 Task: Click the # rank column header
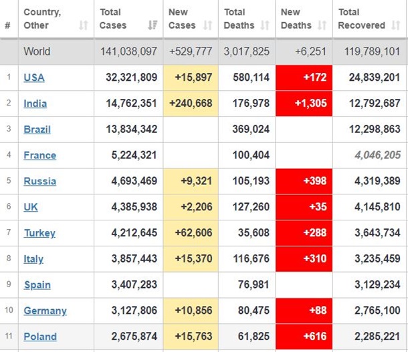tap(7, 25)
